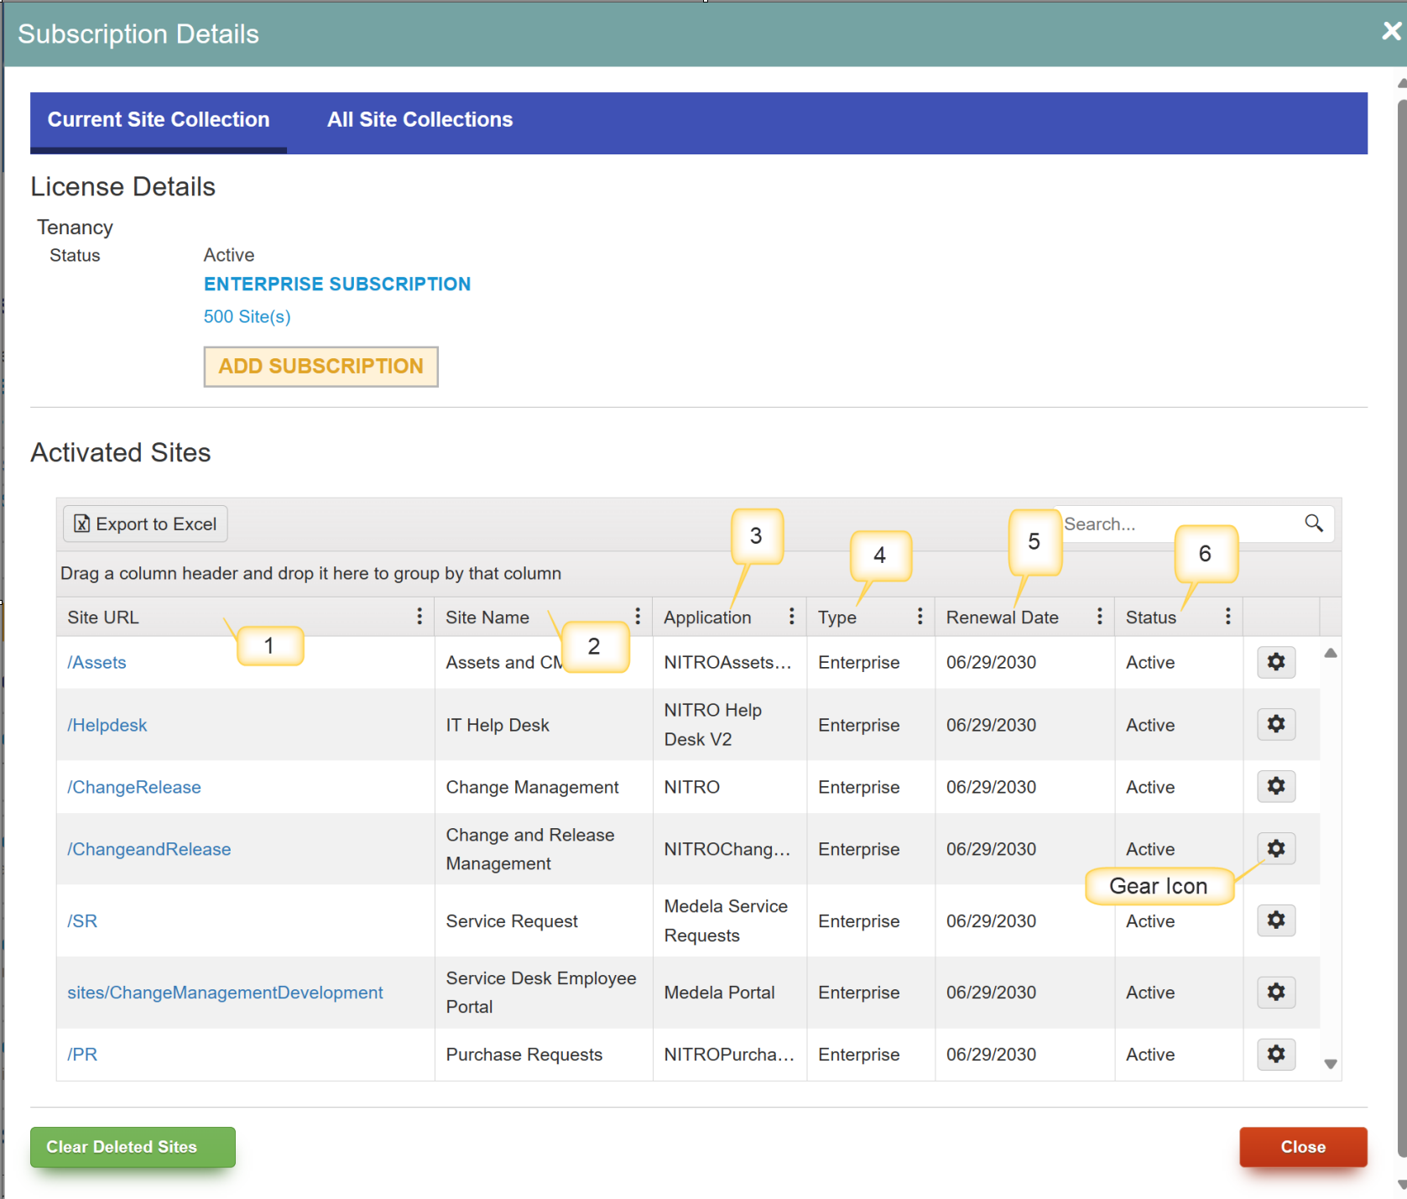Click the grid scroll-up arrow

1331,653
